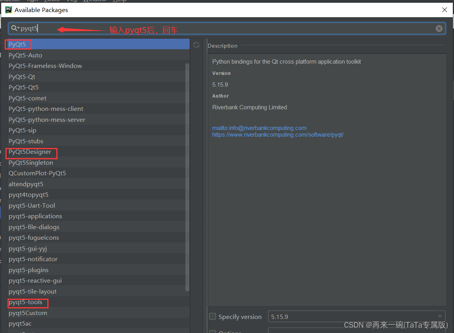The image size is (454, 333).
Task: Open the riverbankcomputing.com/software/pyqt link
Action: (278, 135)
